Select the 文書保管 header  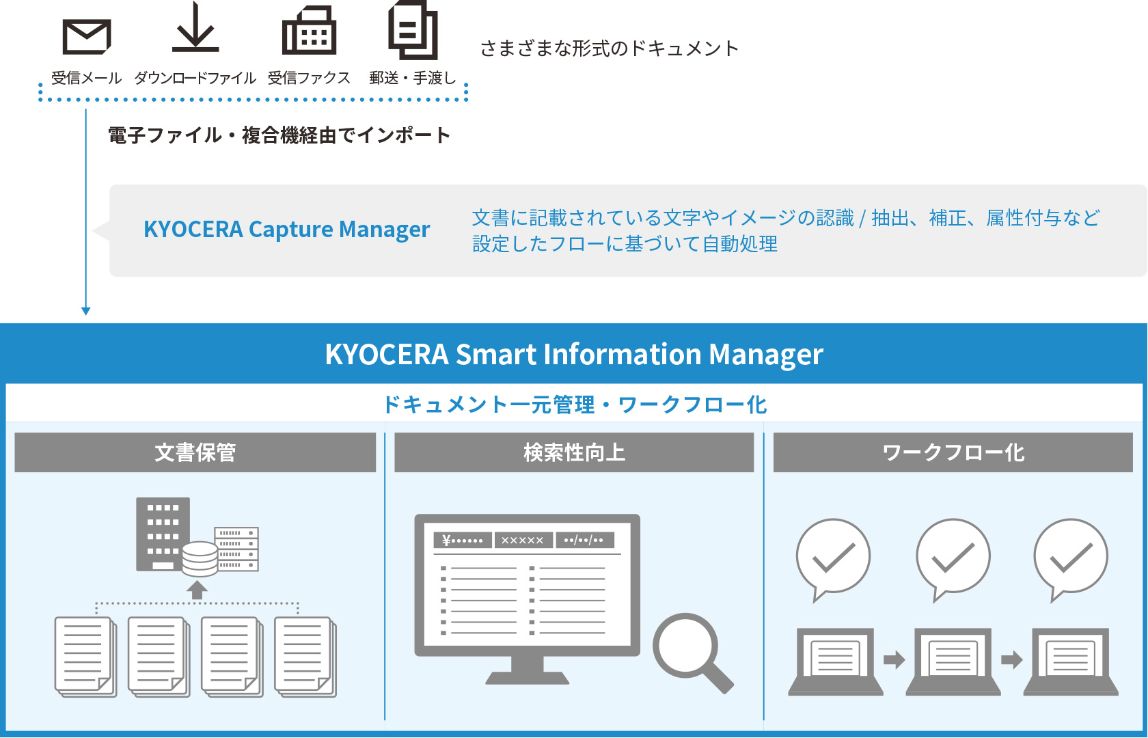pyautogui.click(x=195, y=452)
